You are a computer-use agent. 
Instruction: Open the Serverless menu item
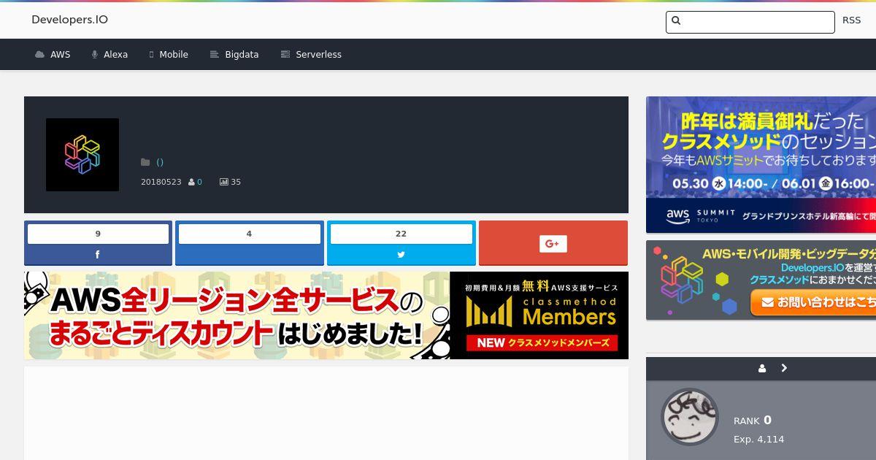point(311,55)
